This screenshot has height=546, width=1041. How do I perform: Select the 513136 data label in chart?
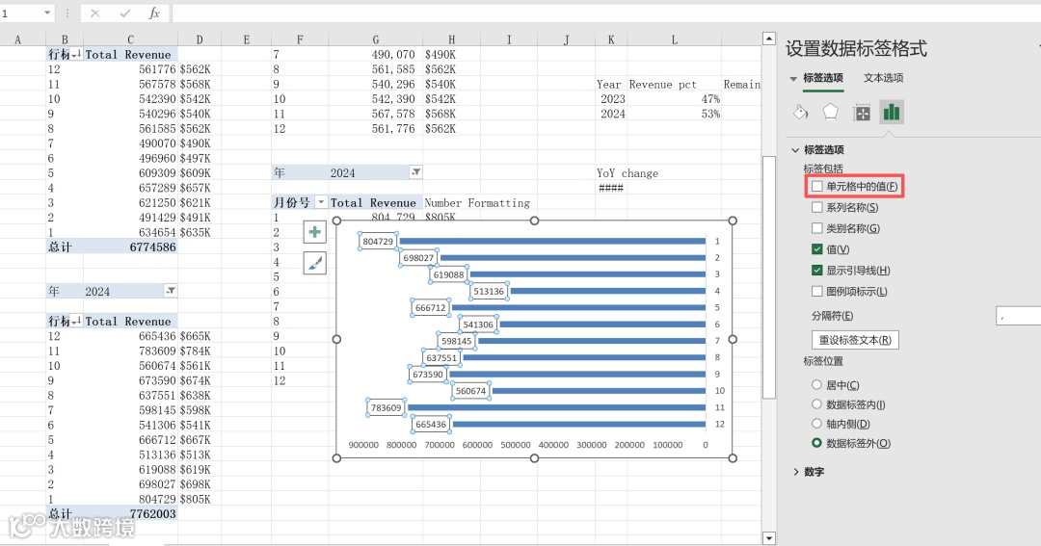coord(489,291)
